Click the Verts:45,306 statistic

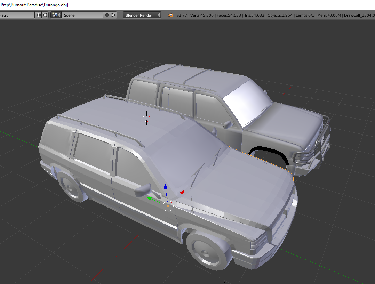[x=202, y=15]
